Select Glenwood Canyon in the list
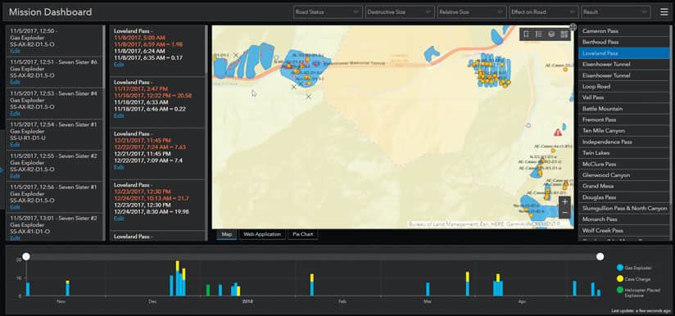The height and width of the screenshot is (316, 675). (623, 175)
